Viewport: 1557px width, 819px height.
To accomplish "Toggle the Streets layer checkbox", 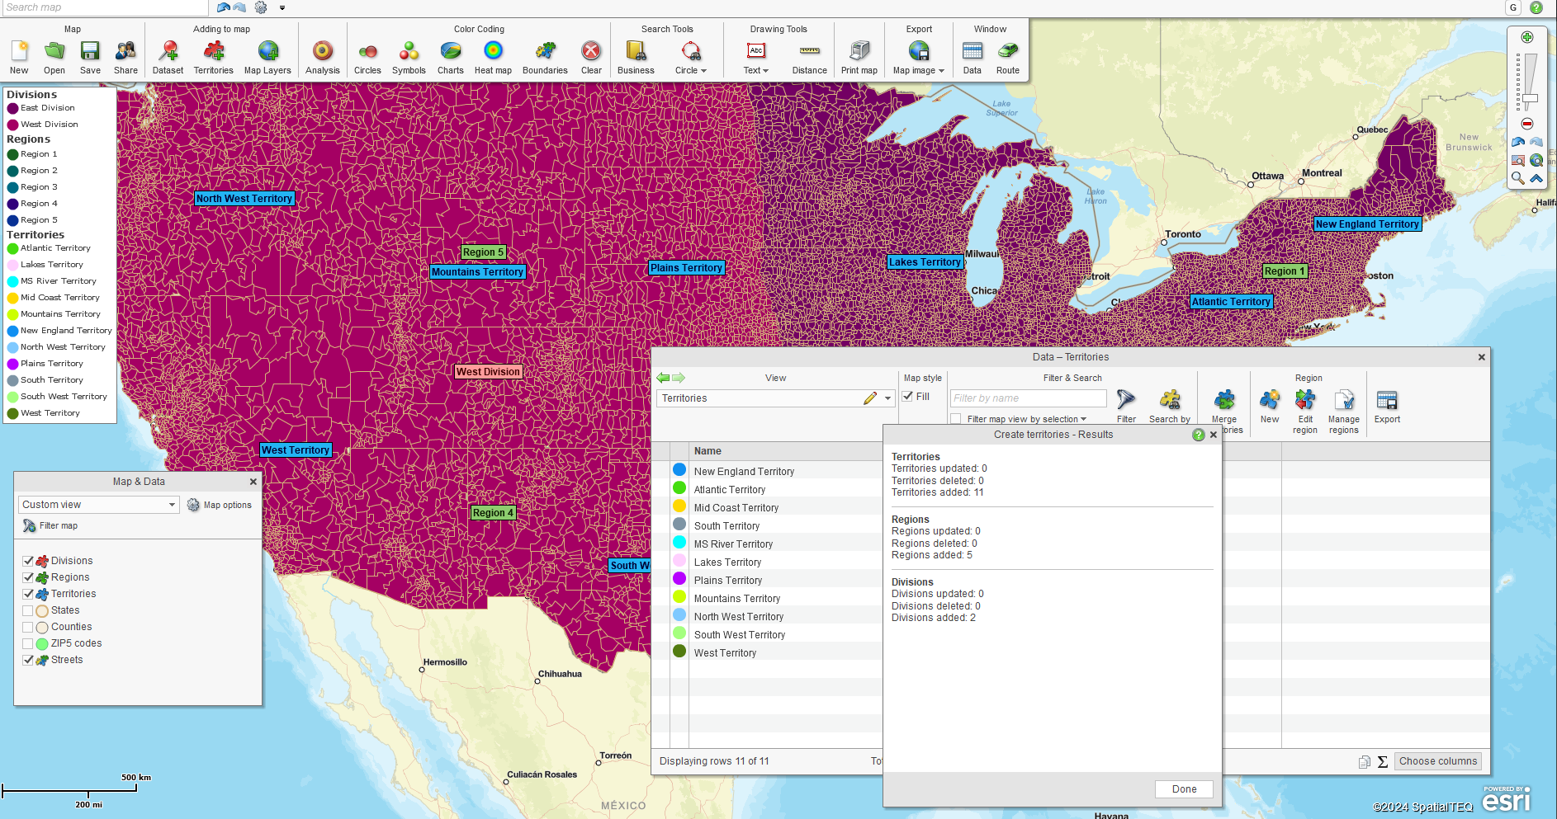I will coord(28,660).
